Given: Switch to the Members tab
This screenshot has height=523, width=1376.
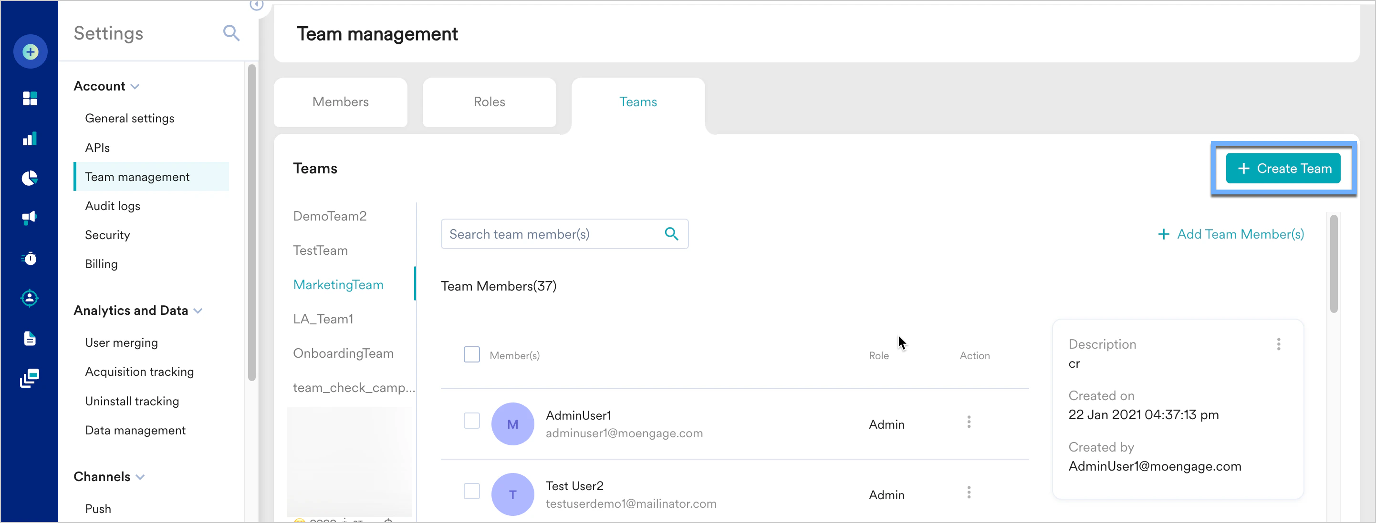Looking at the screenshot, I should coord(340,102).
